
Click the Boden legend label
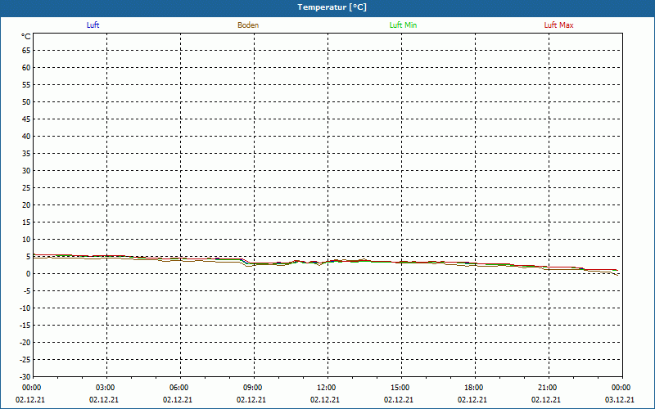(248, 25)
